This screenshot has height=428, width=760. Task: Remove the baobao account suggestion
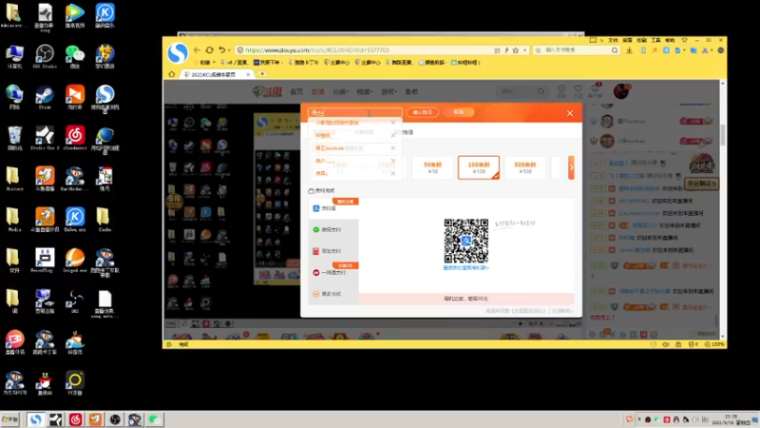pyautogui.click(x=393, y=148)
